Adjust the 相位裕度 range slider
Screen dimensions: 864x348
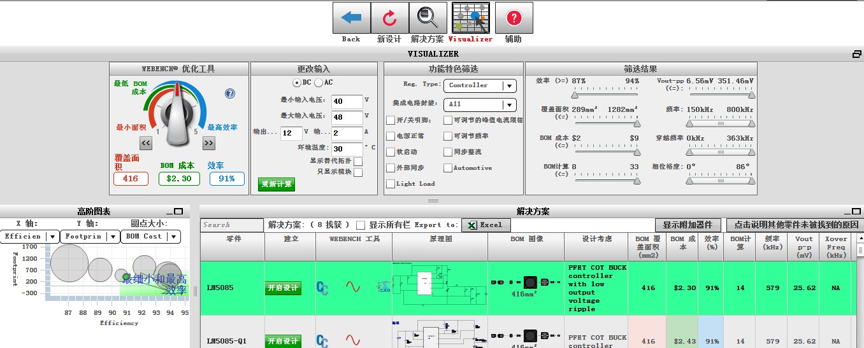(720, 181)
